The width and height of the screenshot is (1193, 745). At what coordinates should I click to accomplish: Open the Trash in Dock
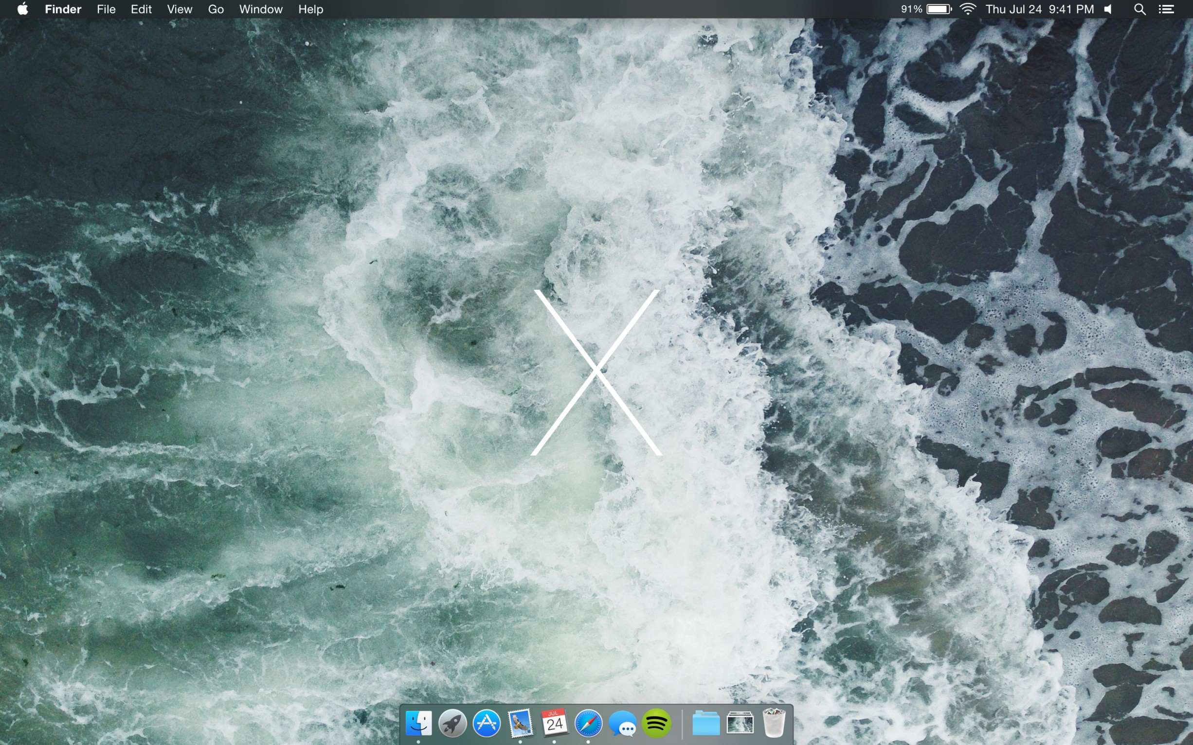coord(774,723)
